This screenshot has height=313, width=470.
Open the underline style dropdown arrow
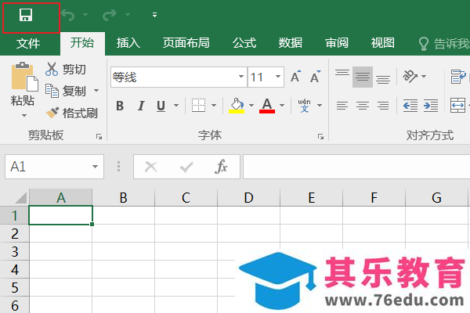coord(176,105)
